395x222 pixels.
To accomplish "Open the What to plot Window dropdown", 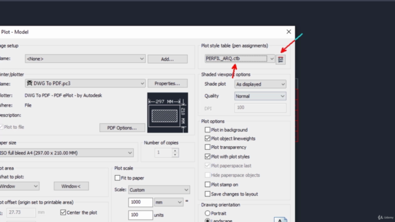I will [19, 186].
